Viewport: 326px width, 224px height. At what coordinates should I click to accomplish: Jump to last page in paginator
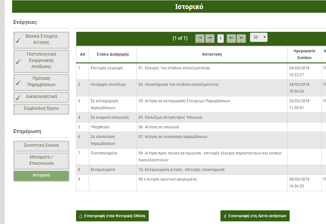241,38
